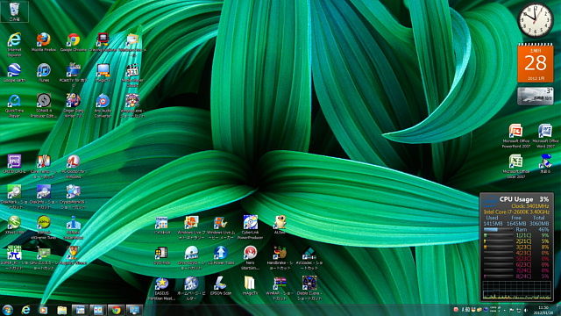Click the analog clock gadget

pos(536,20)
